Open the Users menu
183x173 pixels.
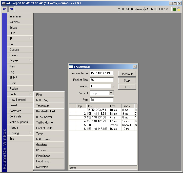click(20, 83)
